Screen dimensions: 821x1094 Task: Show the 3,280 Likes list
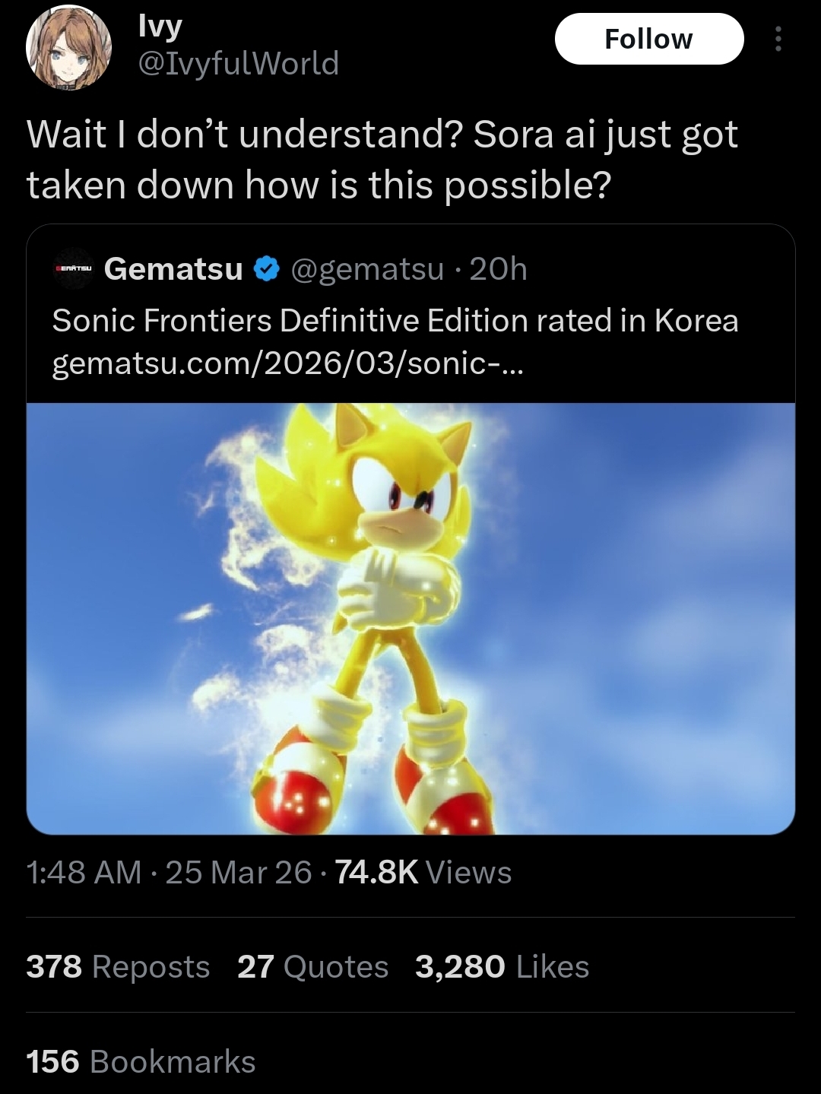click(502, 966)
